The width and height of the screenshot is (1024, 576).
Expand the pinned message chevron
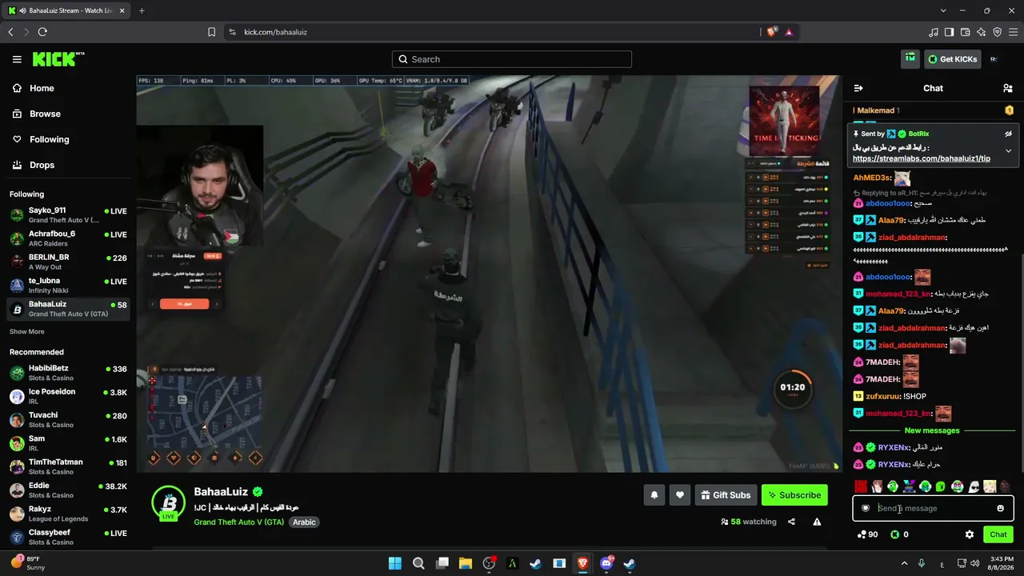(1008, 150)
